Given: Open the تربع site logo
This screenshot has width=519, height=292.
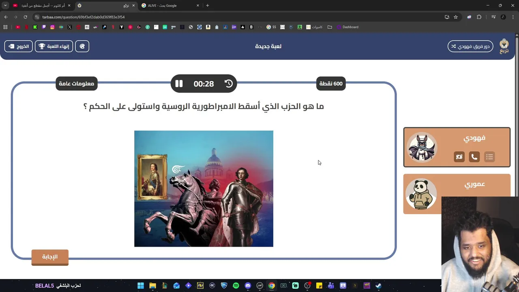Looking at the screenshot, I should [x=504, y=46].
